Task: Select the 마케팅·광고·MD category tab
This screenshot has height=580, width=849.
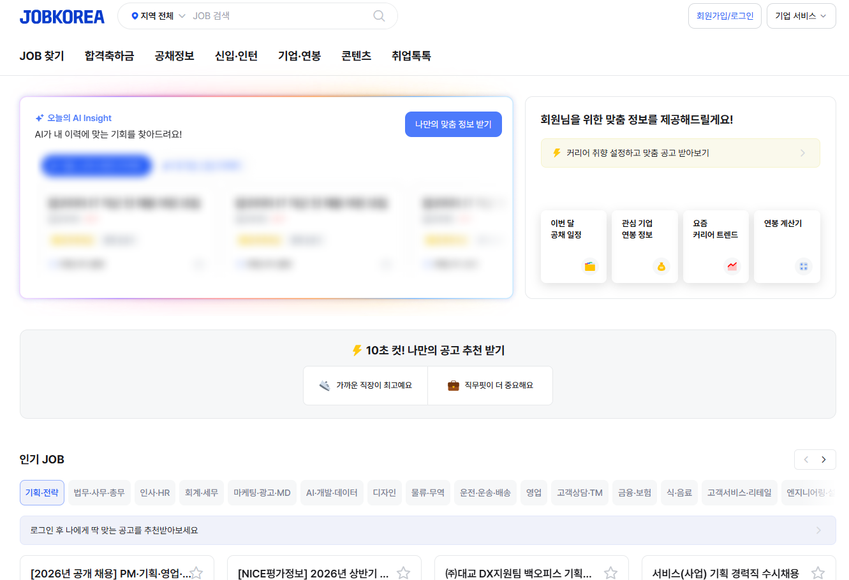Action: 262,493
